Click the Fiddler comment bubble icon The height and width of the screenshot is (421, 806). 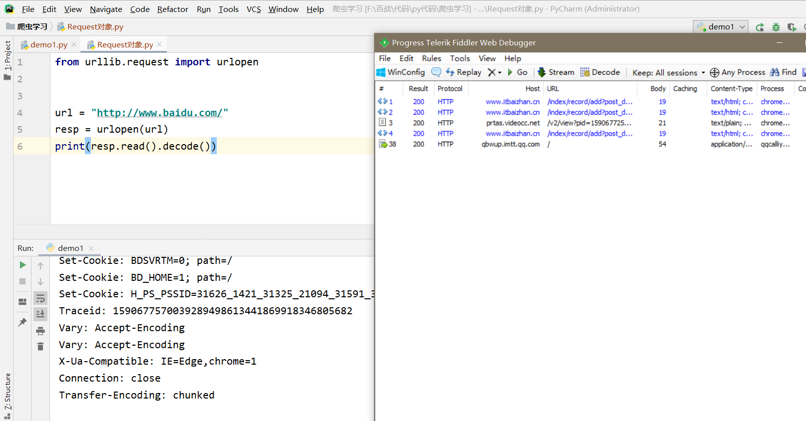click(x=436, y=72)
